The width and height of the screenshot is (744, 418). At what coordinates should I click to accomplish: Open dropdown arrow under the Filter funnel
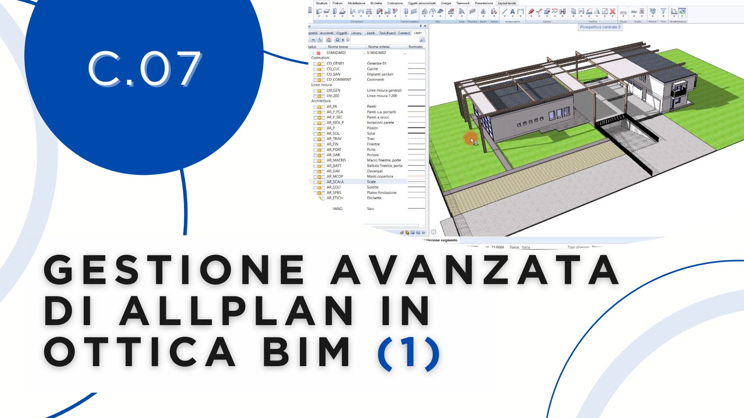point(663,16)
